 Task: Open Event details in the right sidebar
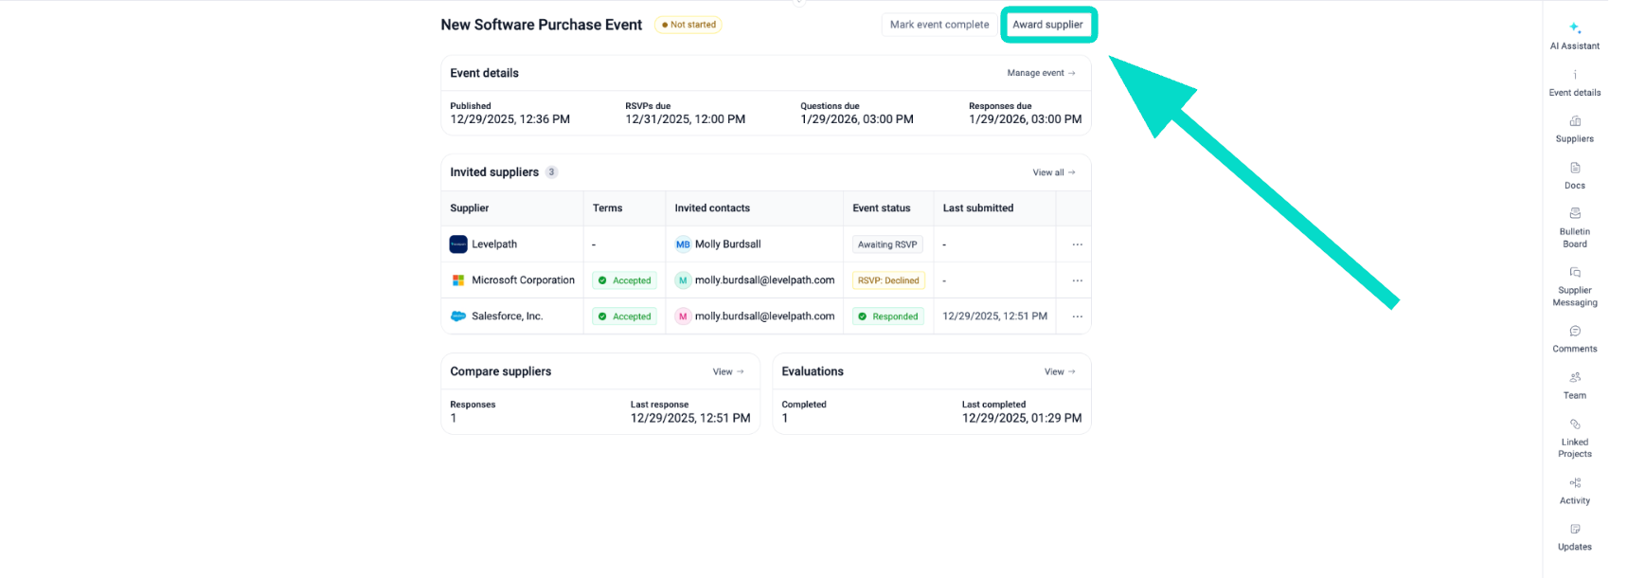point(1574,75)
